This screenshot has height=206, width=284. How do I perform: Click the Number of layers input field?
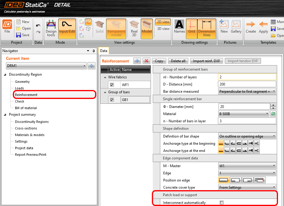click(247, 77)
